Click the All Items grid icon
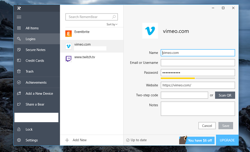 19,28
